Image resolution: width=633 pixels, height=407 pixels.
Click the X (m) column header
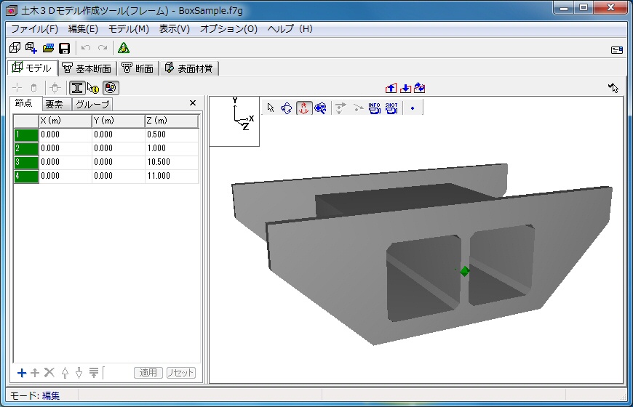(x=65, y=121)
